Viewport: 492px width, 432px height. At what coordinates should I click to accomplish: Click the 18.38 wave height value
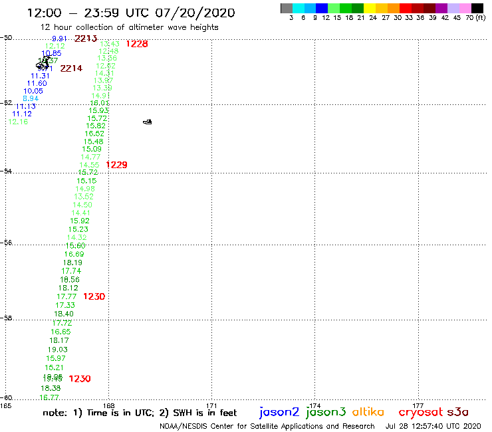(51, 388)
